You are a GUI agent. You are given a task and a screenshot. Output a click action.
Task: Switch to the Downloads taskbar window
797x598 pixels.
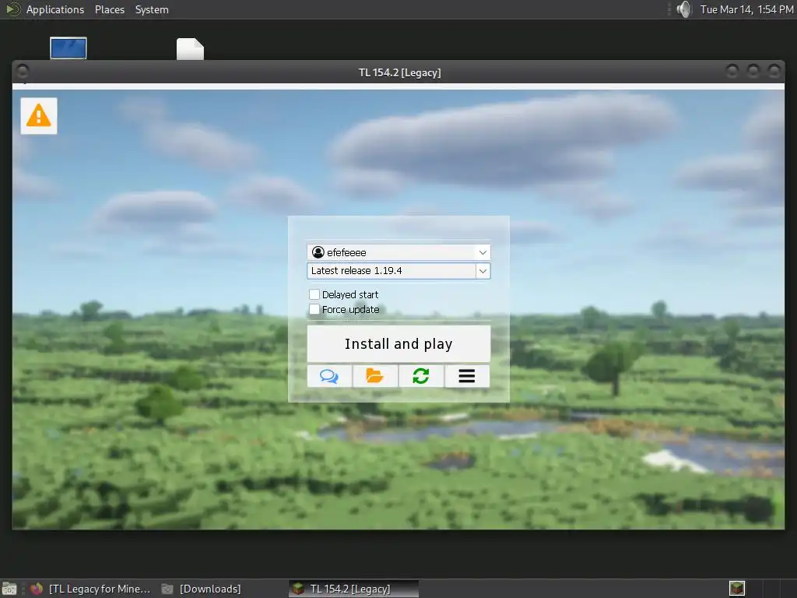point(202,589)
